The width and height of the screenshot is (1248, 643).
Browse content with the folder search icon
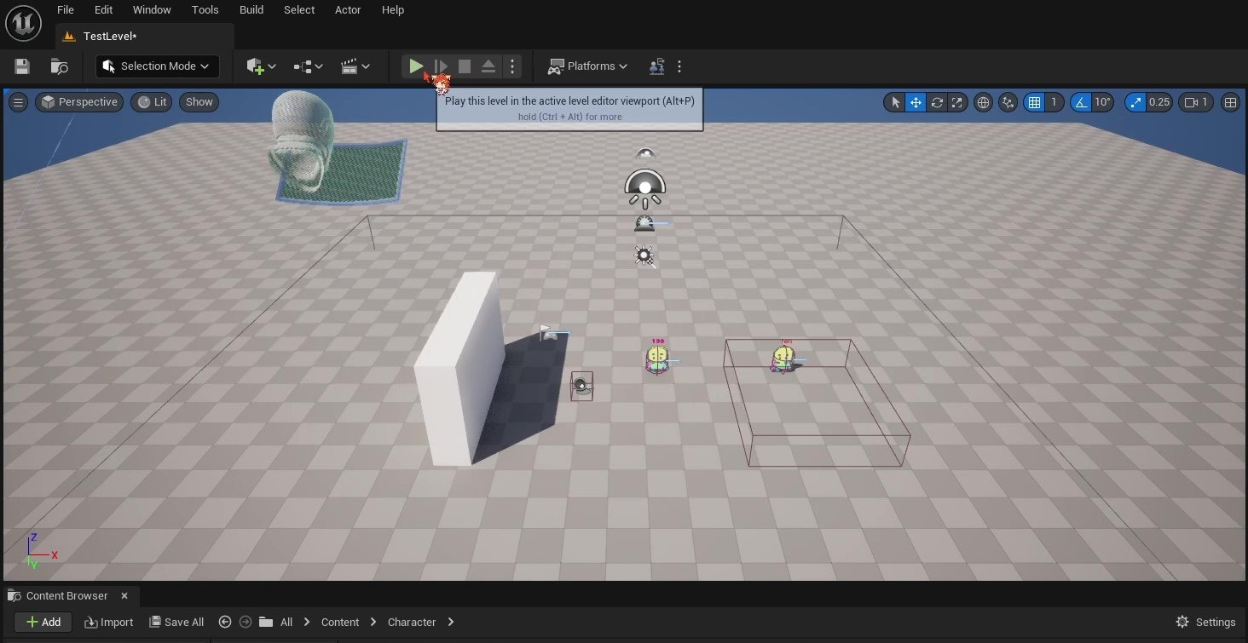pyautogui.click(x=59, y=66)
